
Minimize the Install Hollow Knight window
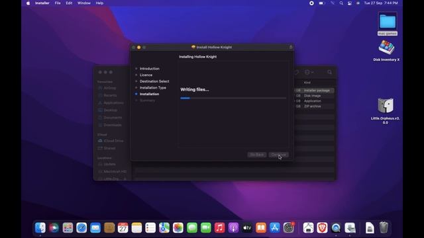pos(139,47)
